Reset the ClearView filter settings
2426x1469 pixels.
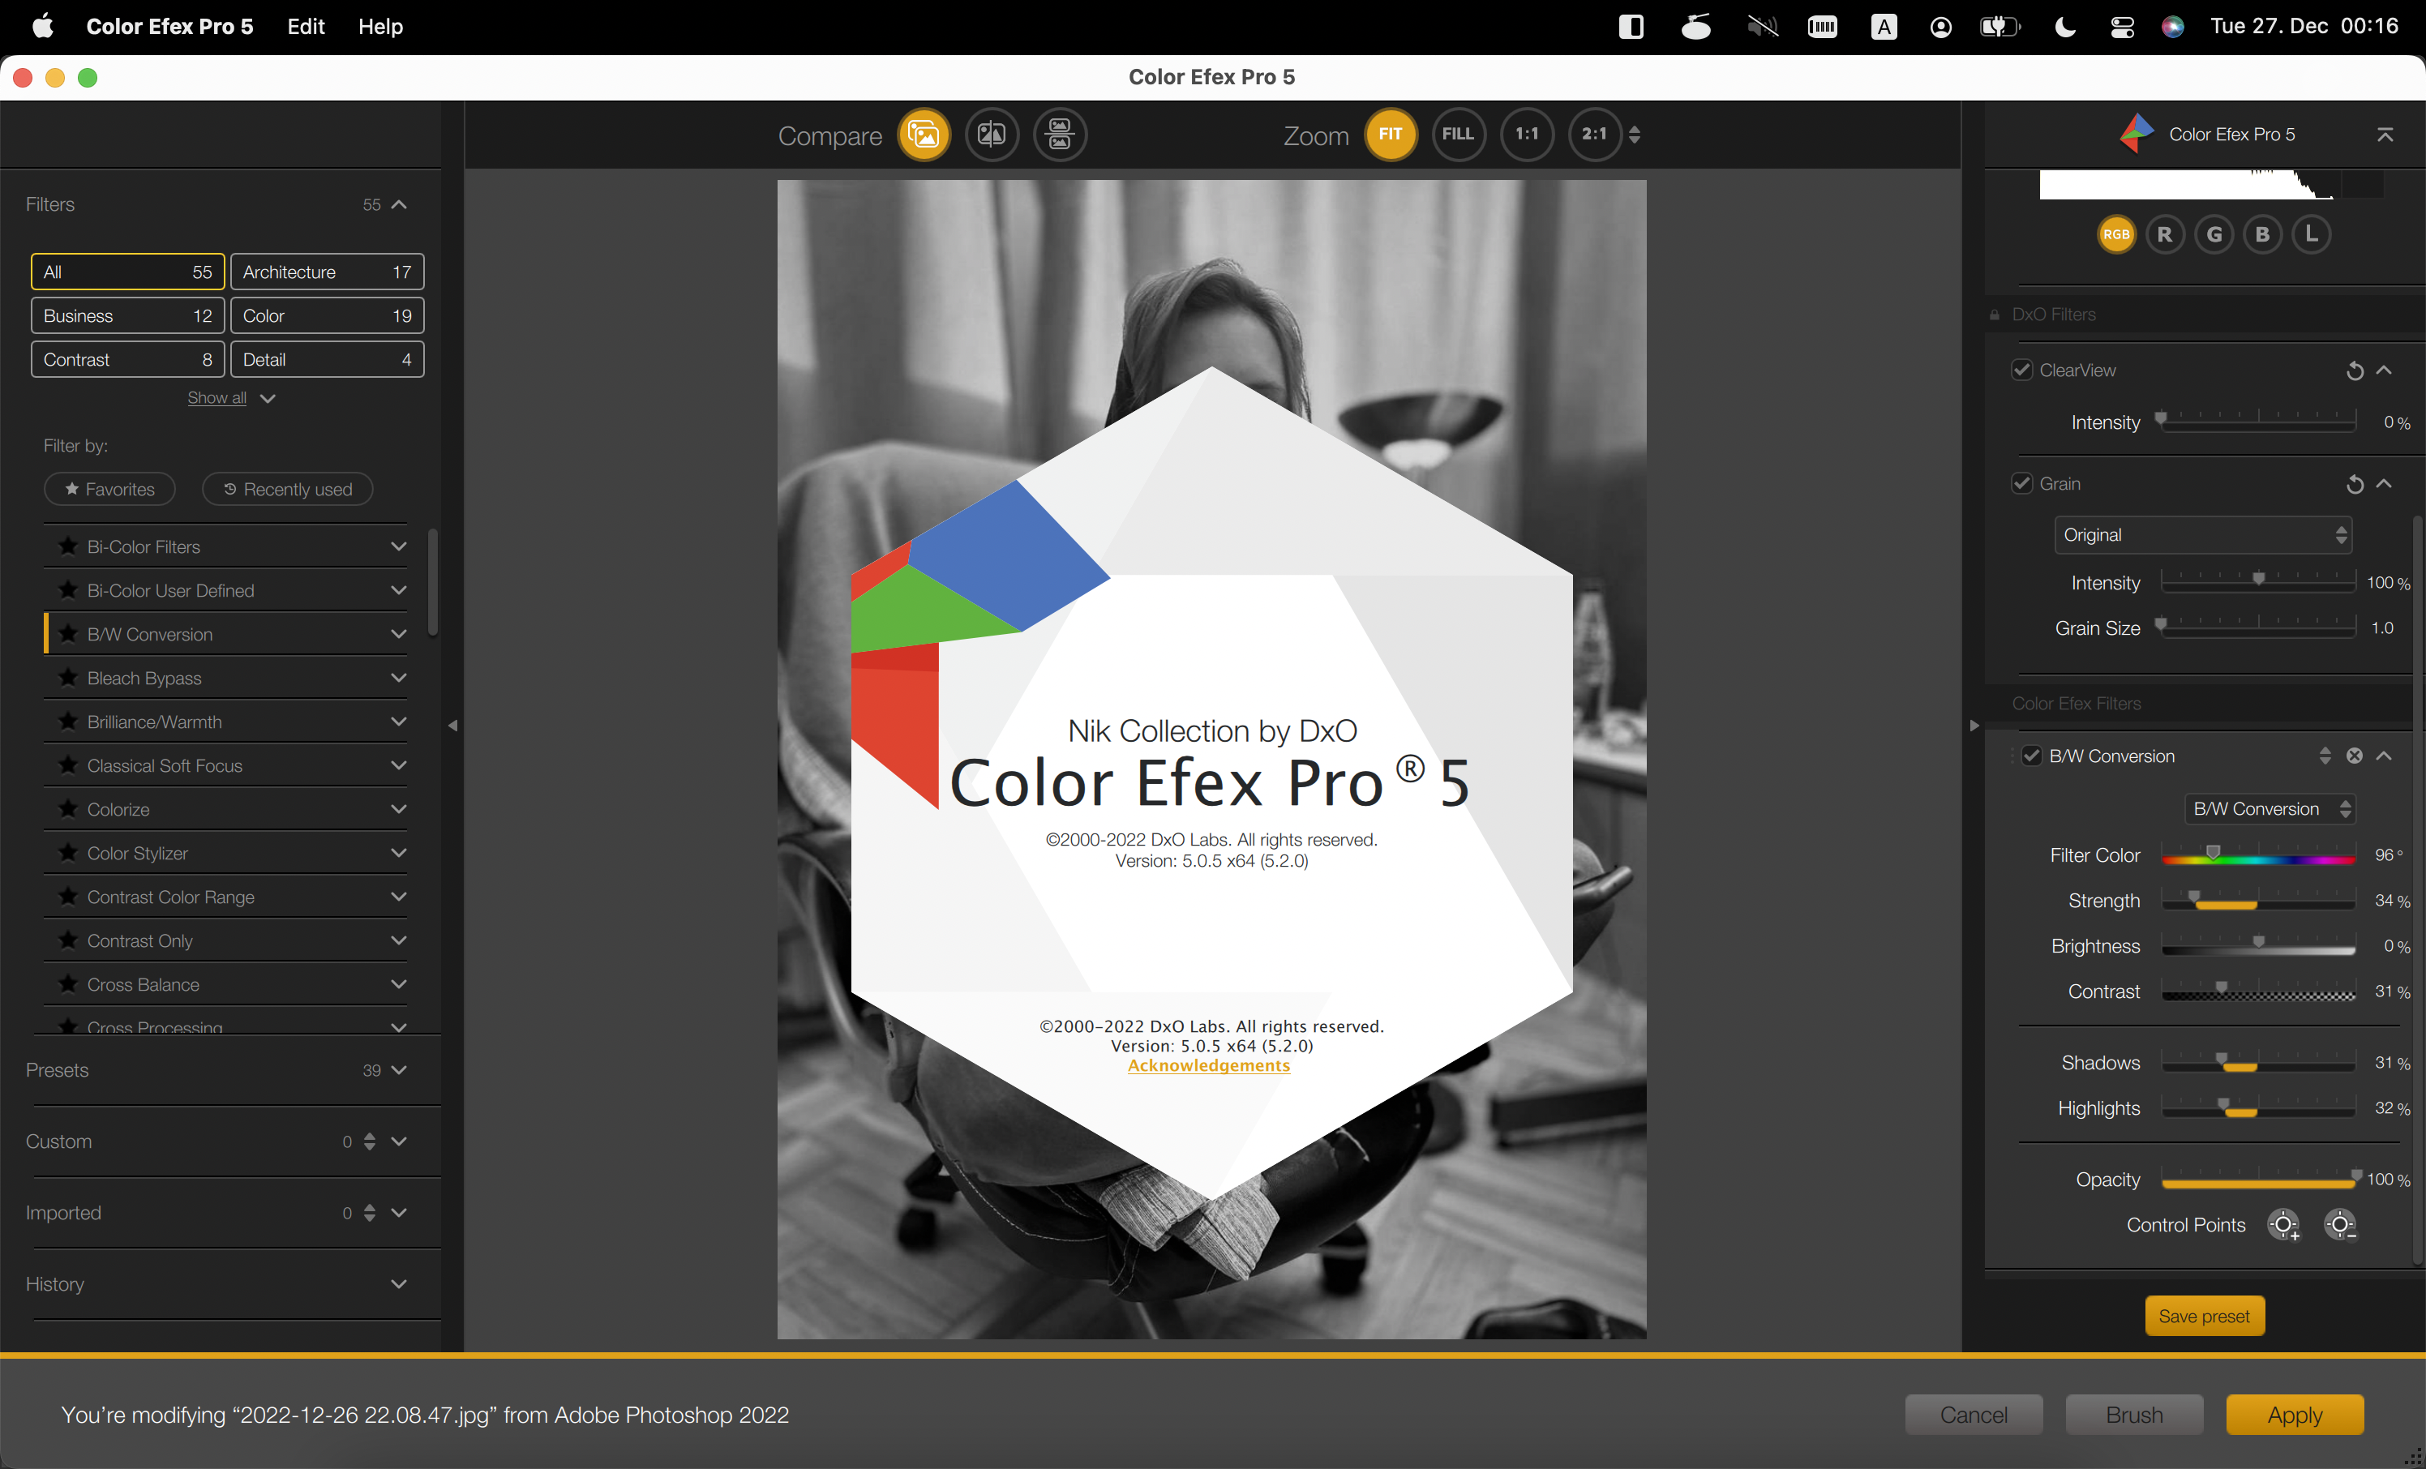(x=2354, y=371)
